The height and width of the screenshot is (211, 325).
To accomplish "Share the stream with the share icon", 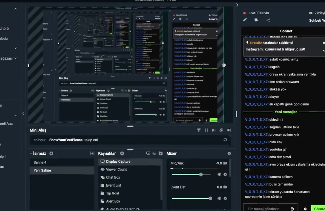I will 268,20.
